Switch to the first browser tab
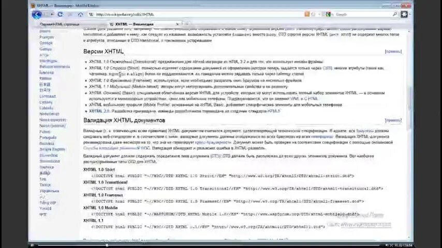Image resolution: width=442 pixels, height=248 pixels. [x=70, y=24]
